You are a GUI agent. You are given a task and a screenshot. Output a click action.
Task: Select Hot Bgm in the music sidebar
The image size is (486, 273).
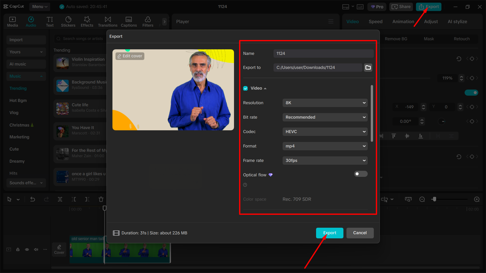18,100
